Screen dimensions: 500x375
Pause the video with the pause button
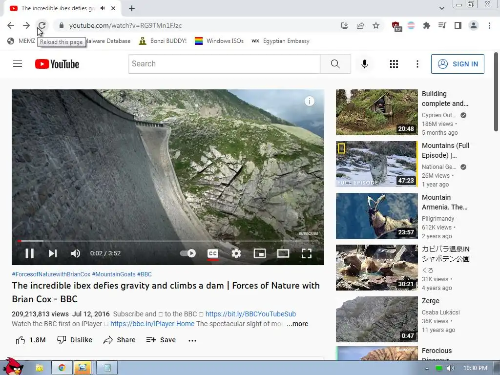click(29, 253)
